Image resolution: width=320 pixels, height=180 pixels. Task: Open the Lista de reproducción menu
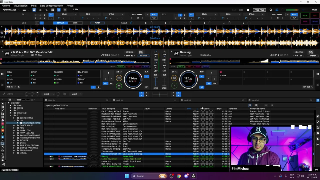51,5
